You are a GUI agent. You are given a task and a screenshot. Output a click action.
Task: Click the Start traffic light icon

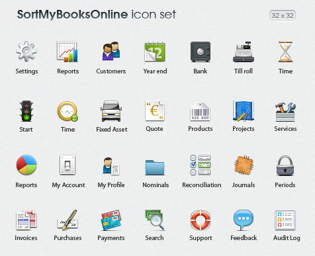(x=26, y=111)
